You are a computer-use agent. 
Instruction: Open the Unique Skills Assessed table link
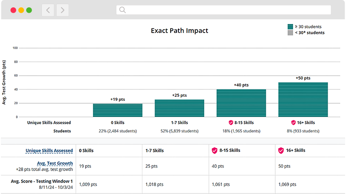coord(49,150)
